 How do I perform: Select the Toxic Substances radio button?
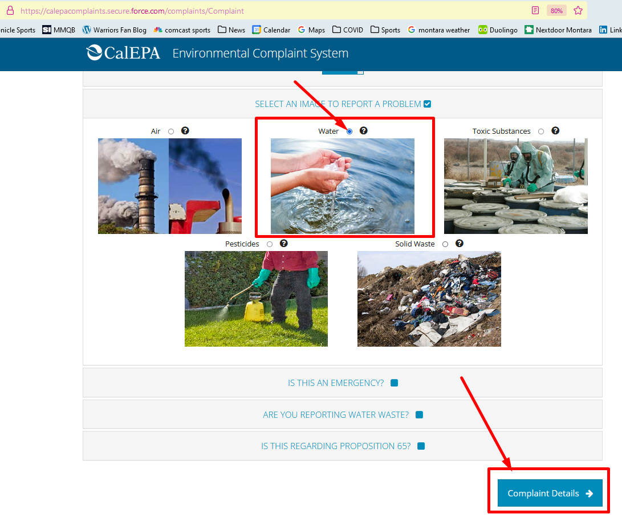coord(541,131)
